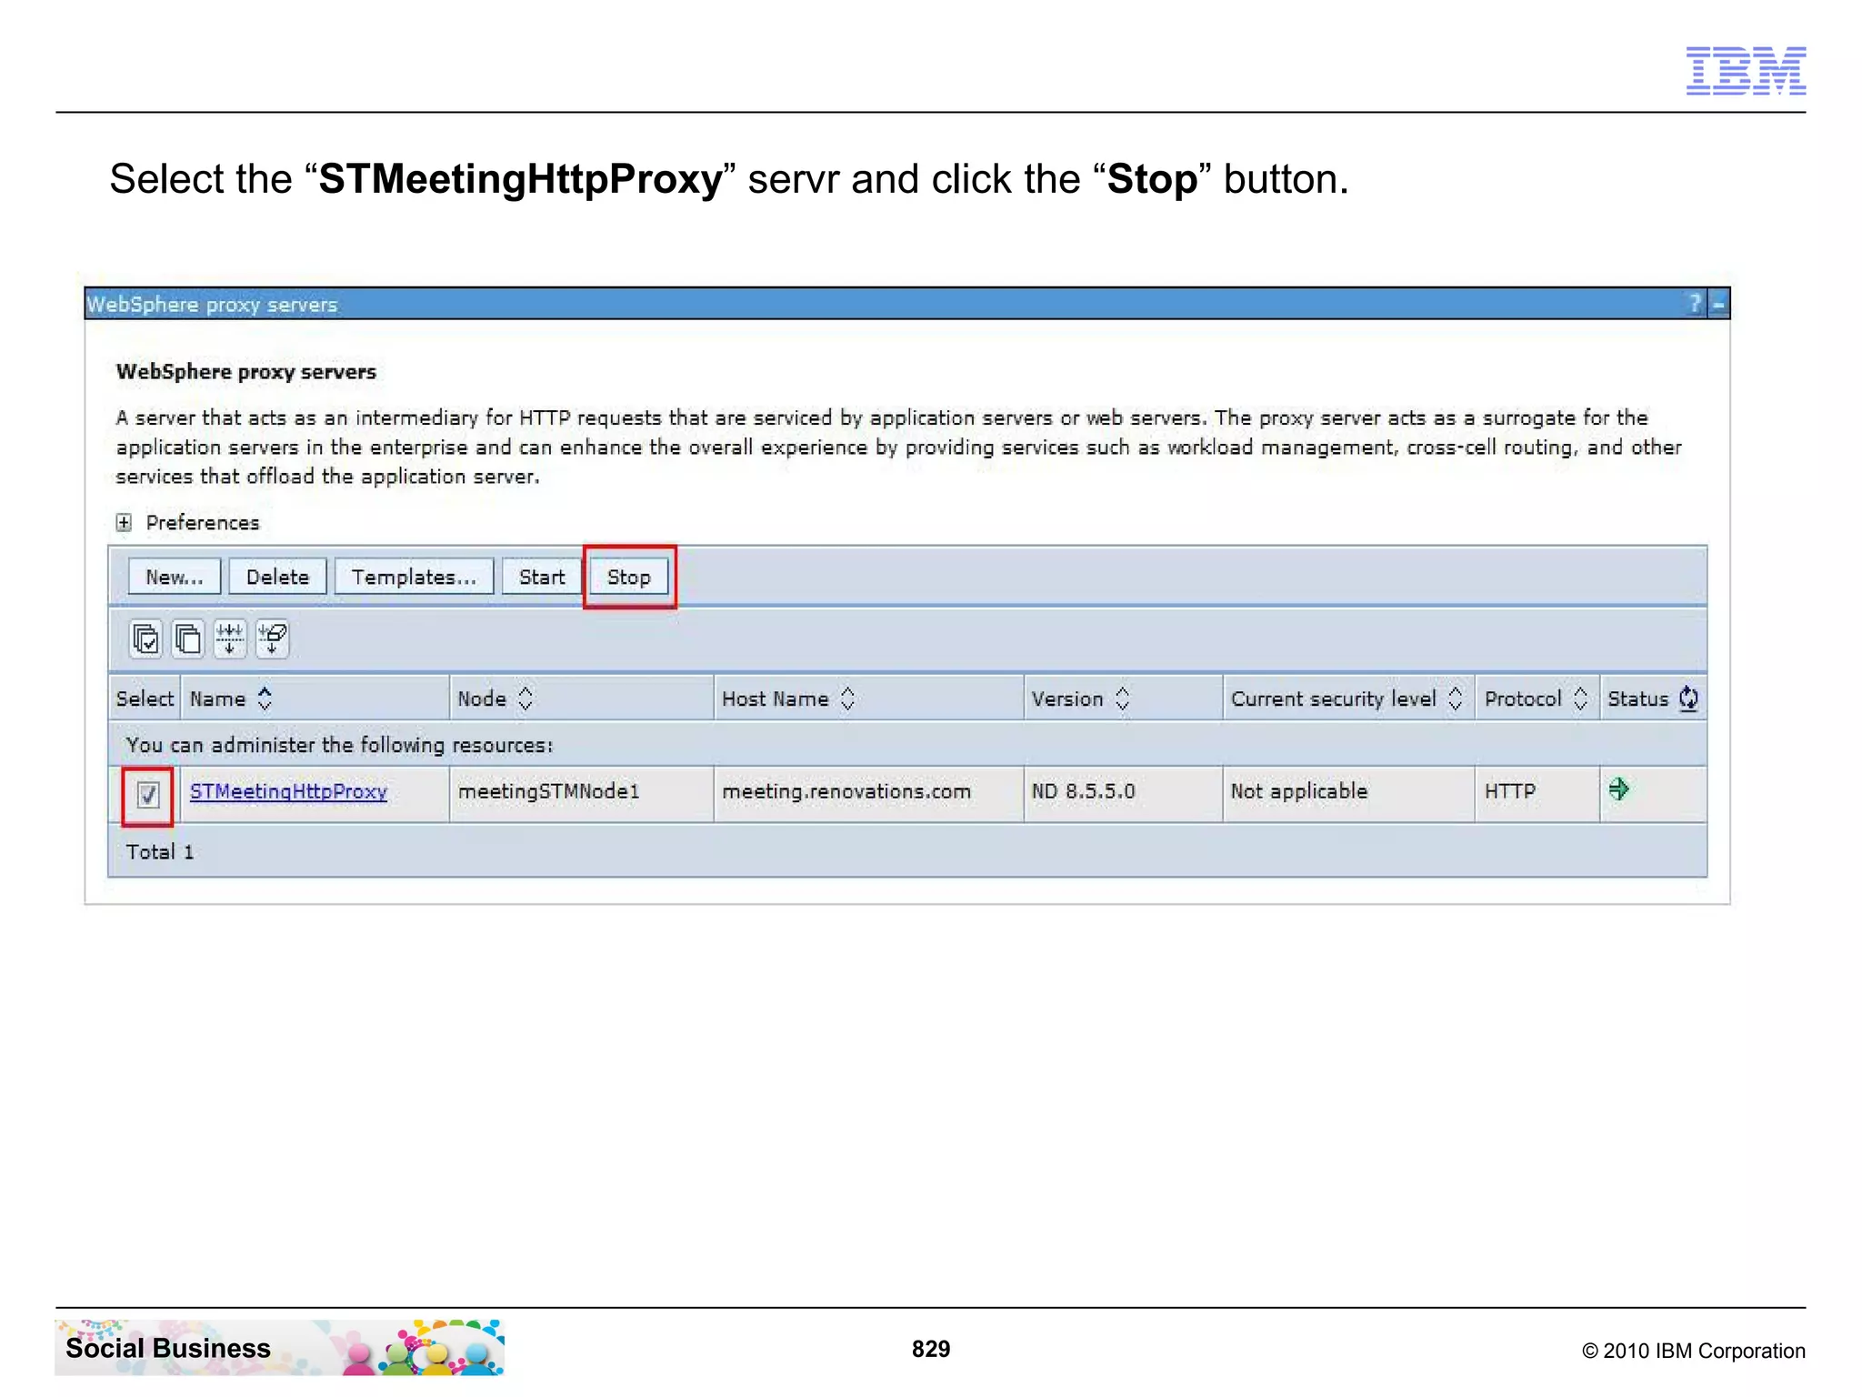Click the Total 1 footer text
This screenshot has width=1862, height=1397.
coord(160,852)
